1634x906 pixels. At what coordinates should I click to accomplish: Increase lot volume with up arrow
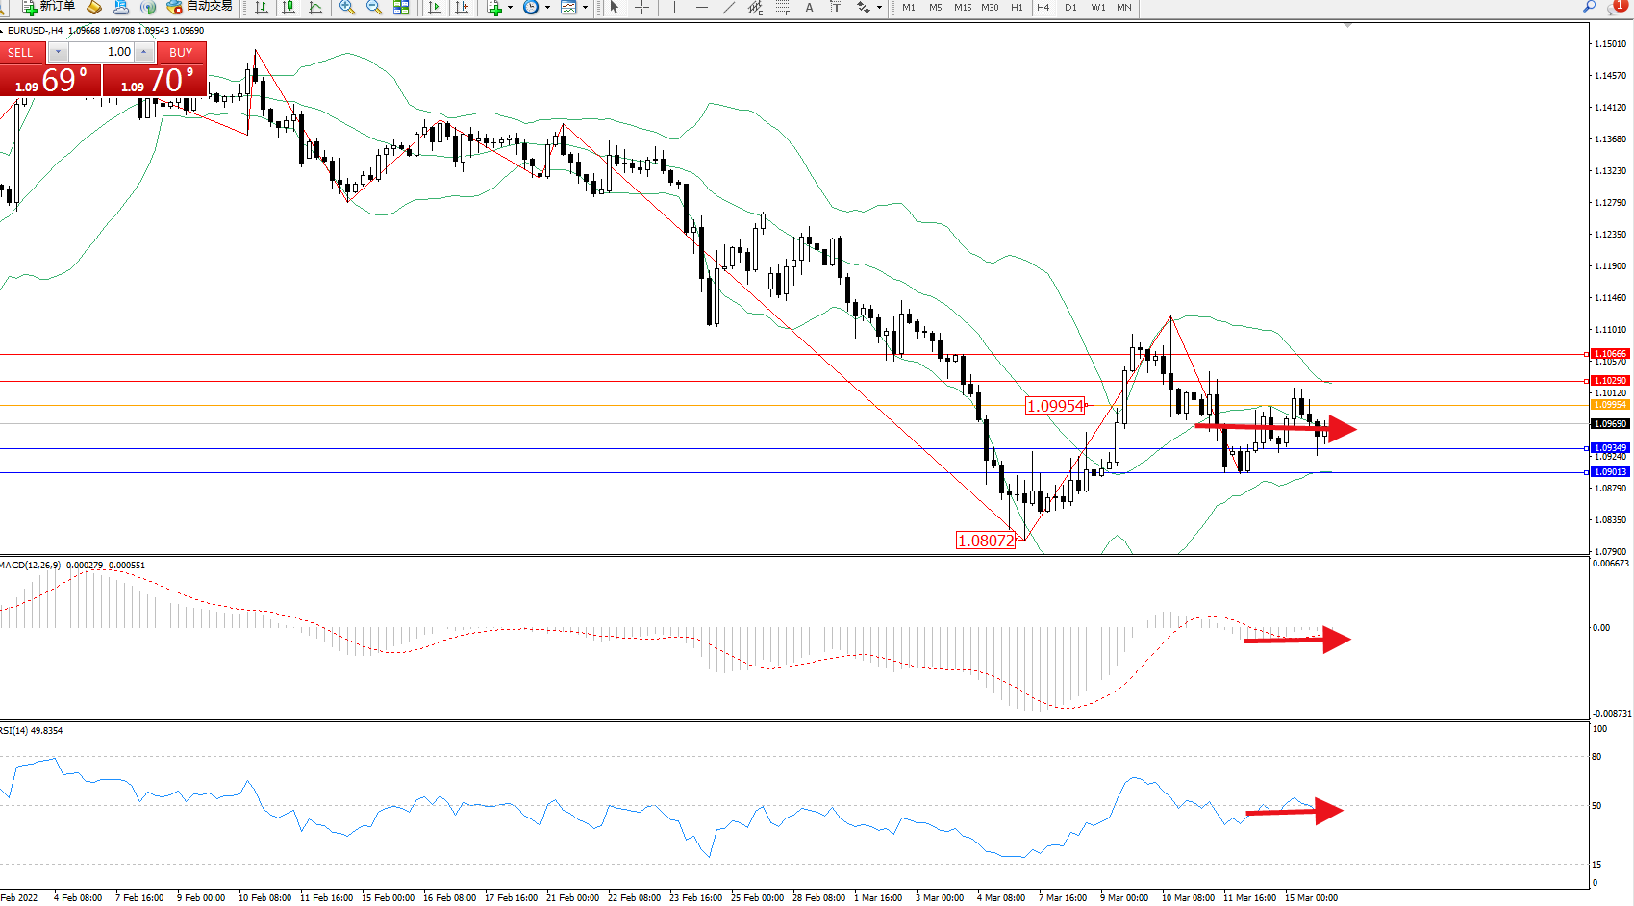tap(143, 52)
